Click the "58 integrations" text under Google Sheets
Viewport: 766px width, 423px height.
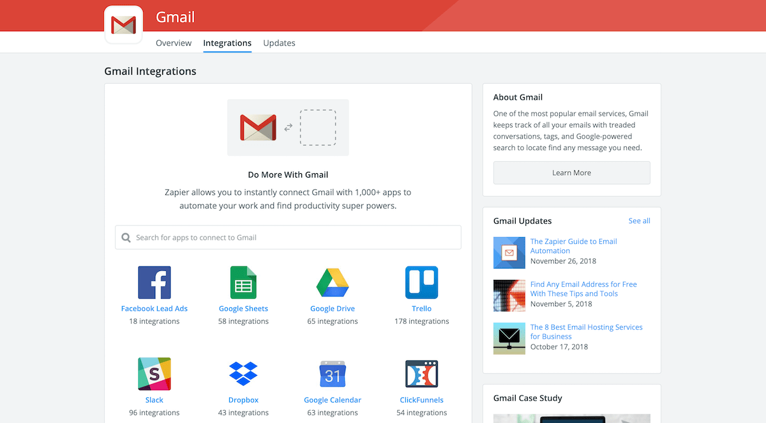point(243,321)
